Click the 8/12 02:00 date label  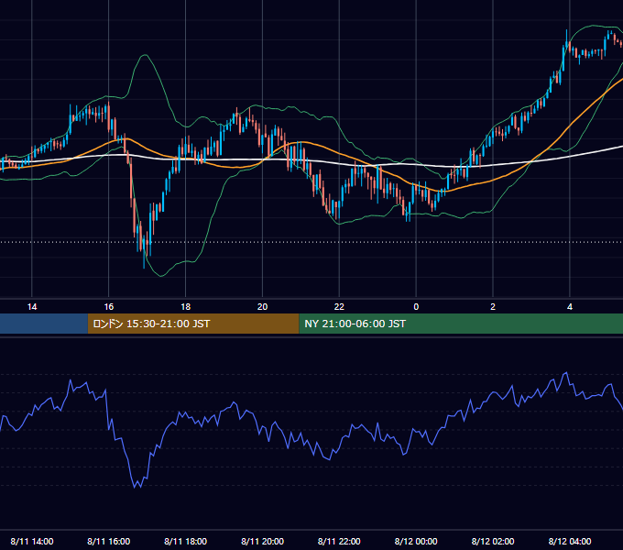point(493,541)
